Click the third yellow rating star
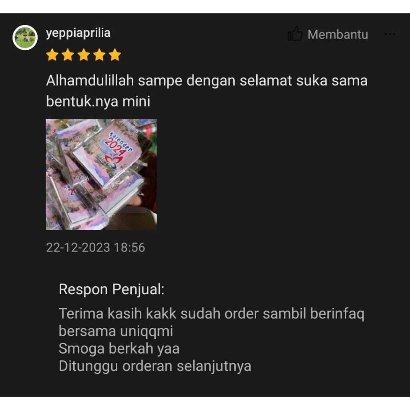This screenshot has height=410, width=410. click(84, 55)
